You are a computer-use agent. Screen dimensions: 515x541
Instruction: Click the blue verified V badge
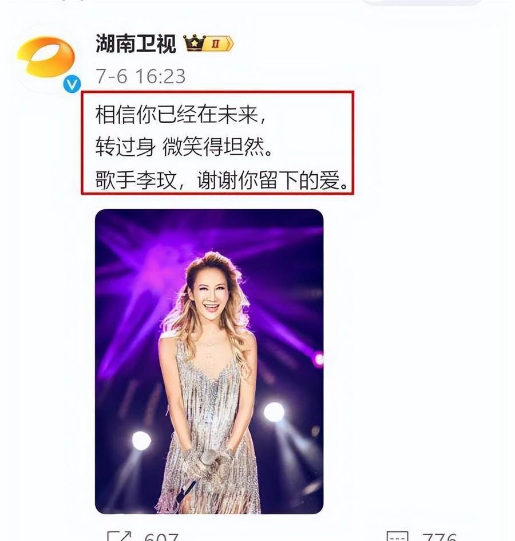click(x=72, y=84)
